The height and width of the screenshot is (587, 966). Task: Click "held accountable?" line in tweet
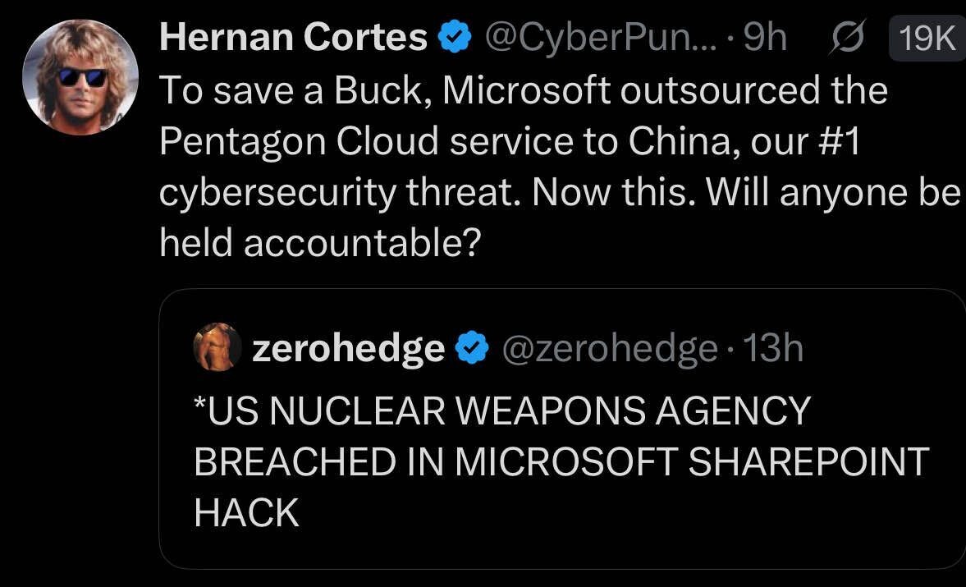click(320, 243)
